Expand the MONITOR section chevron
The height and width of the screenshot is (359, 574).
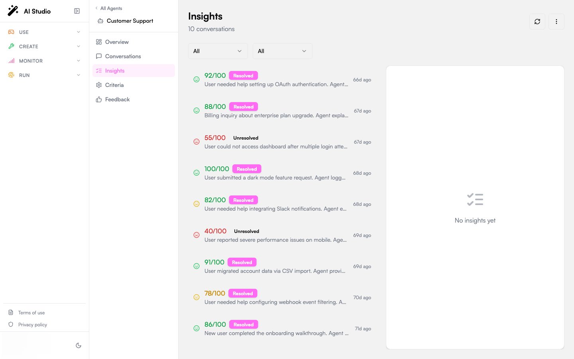tap(79, 61)
